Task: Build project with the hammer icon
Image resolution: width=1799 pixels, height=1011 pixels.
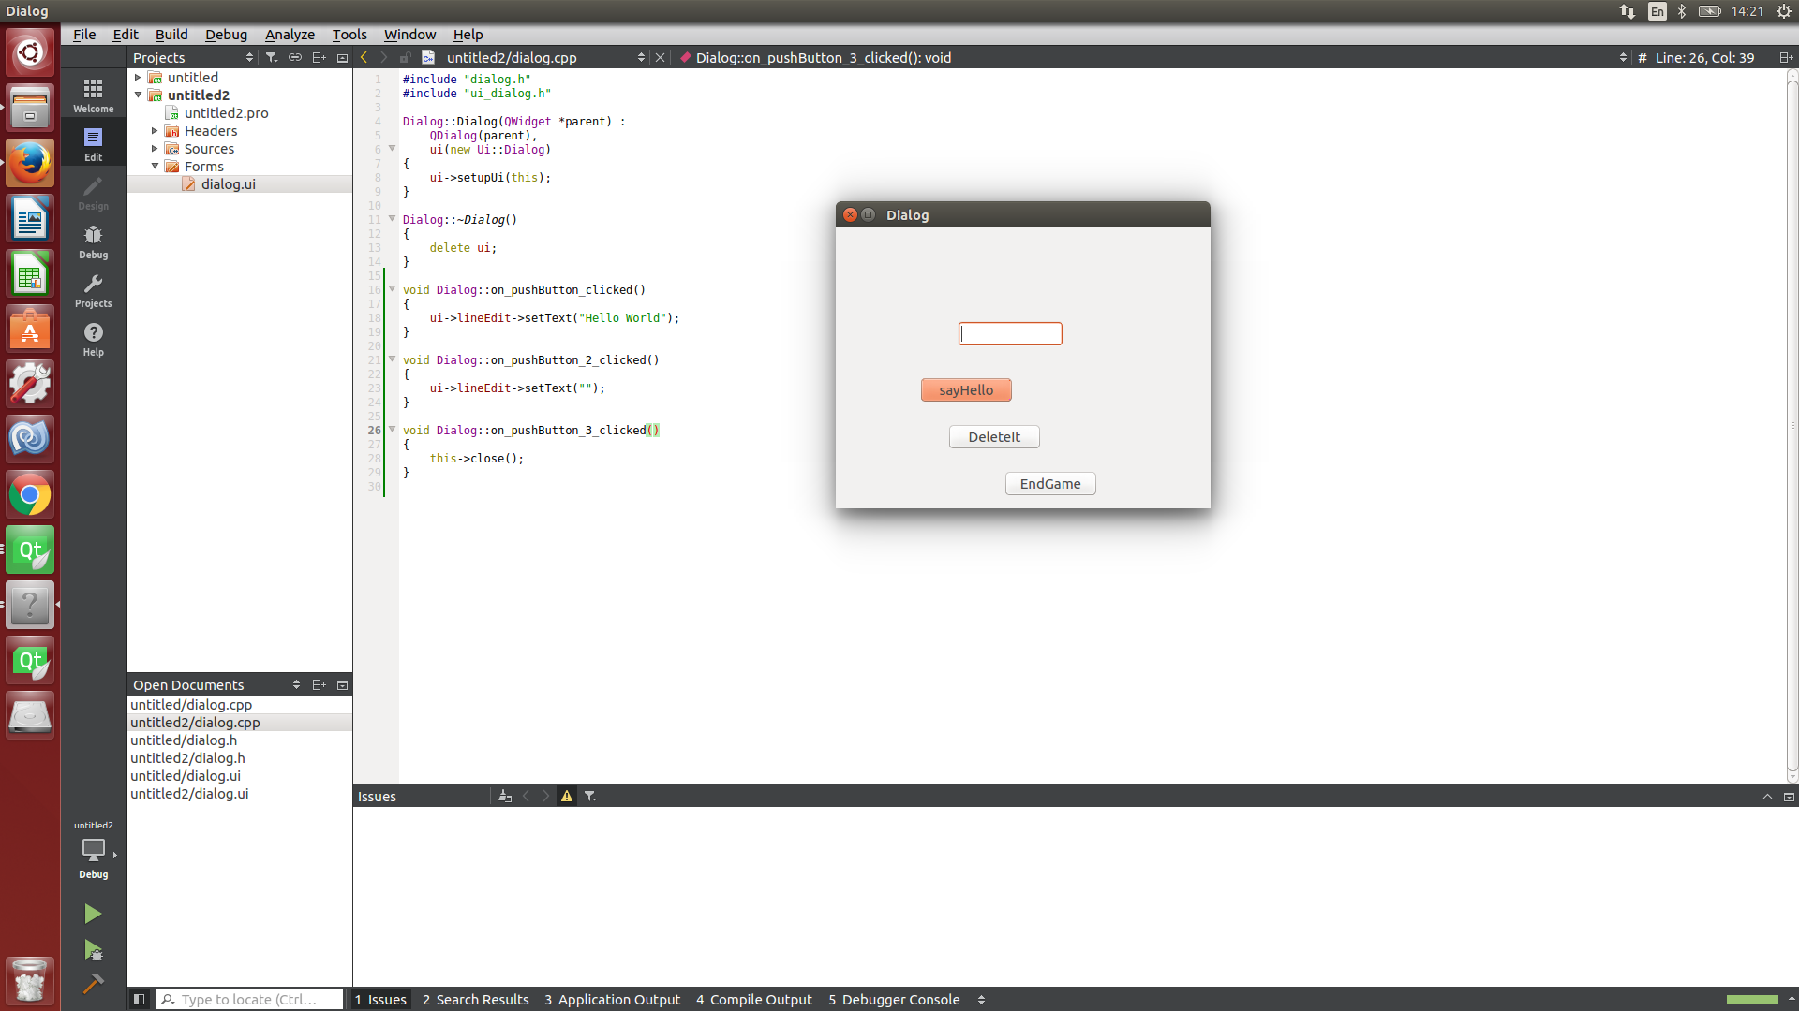Action: 93,984
